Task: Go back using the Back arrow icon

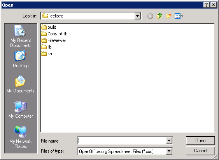Action: (x=150, y=16)
